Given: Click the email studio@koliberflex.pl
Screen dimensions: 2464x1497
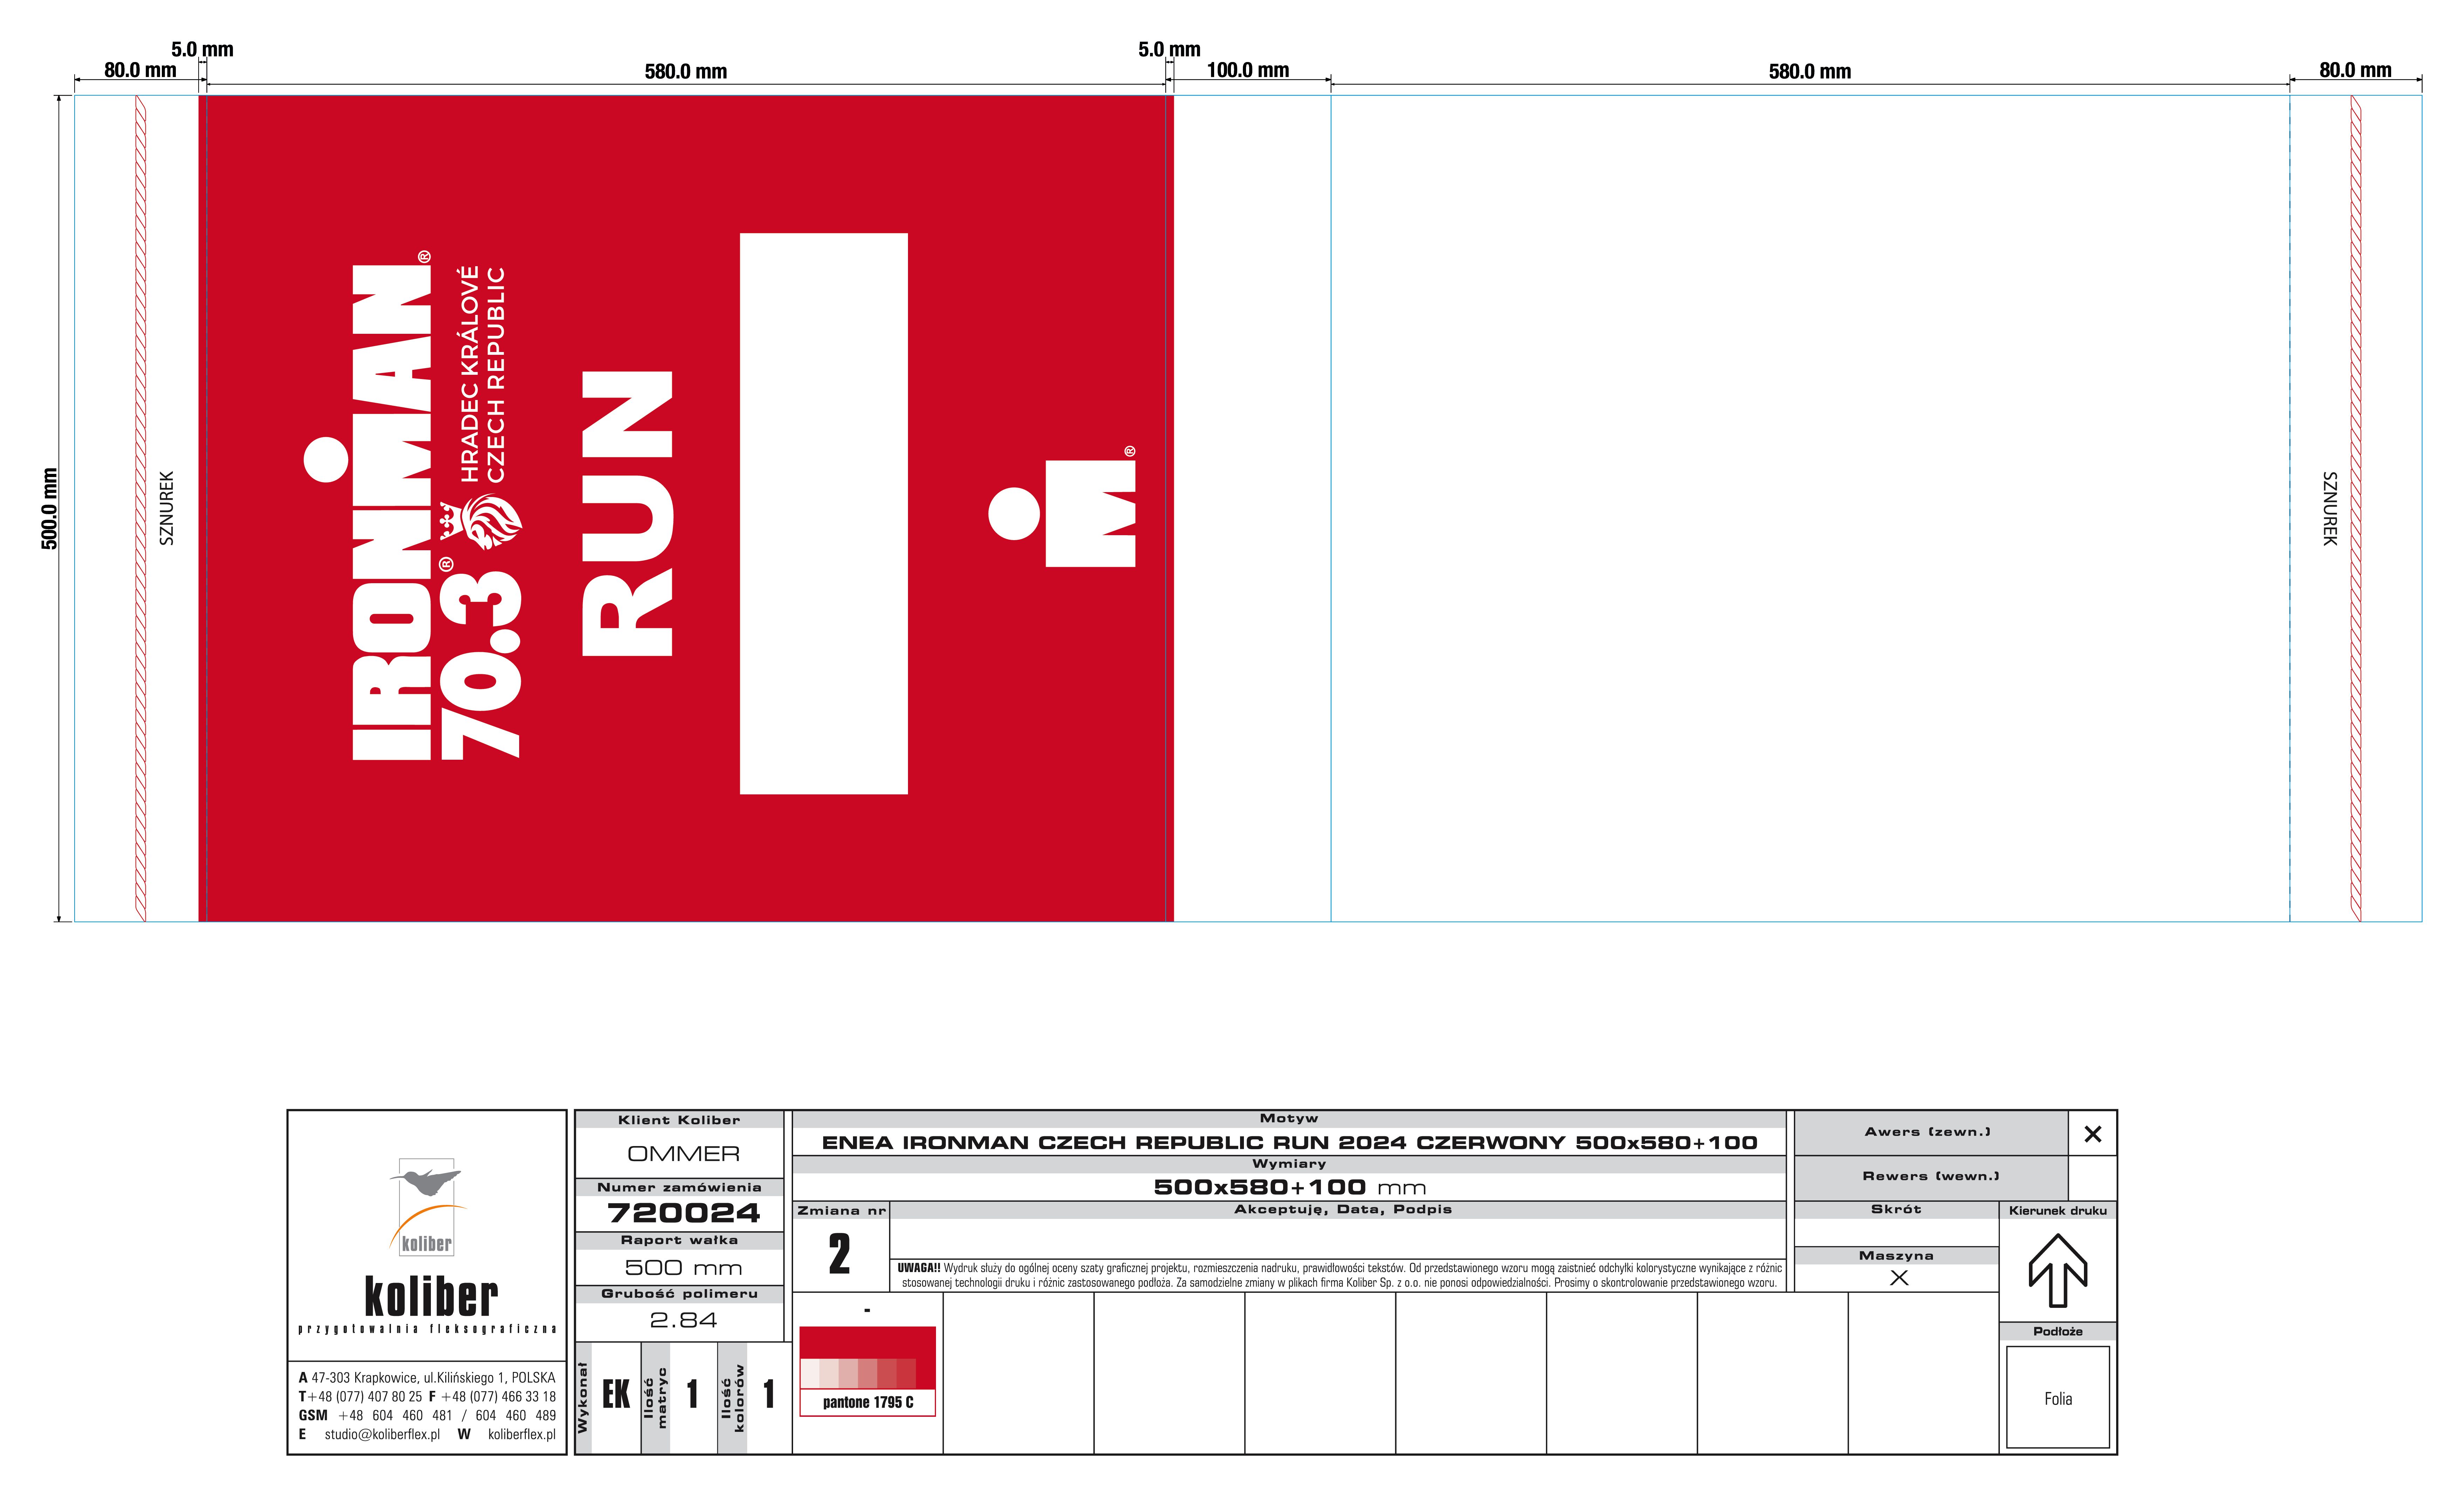Looking at the screenshot, I should (382, 1434).
